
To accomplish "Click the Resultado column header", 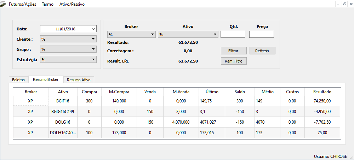I will pos(322,92).
